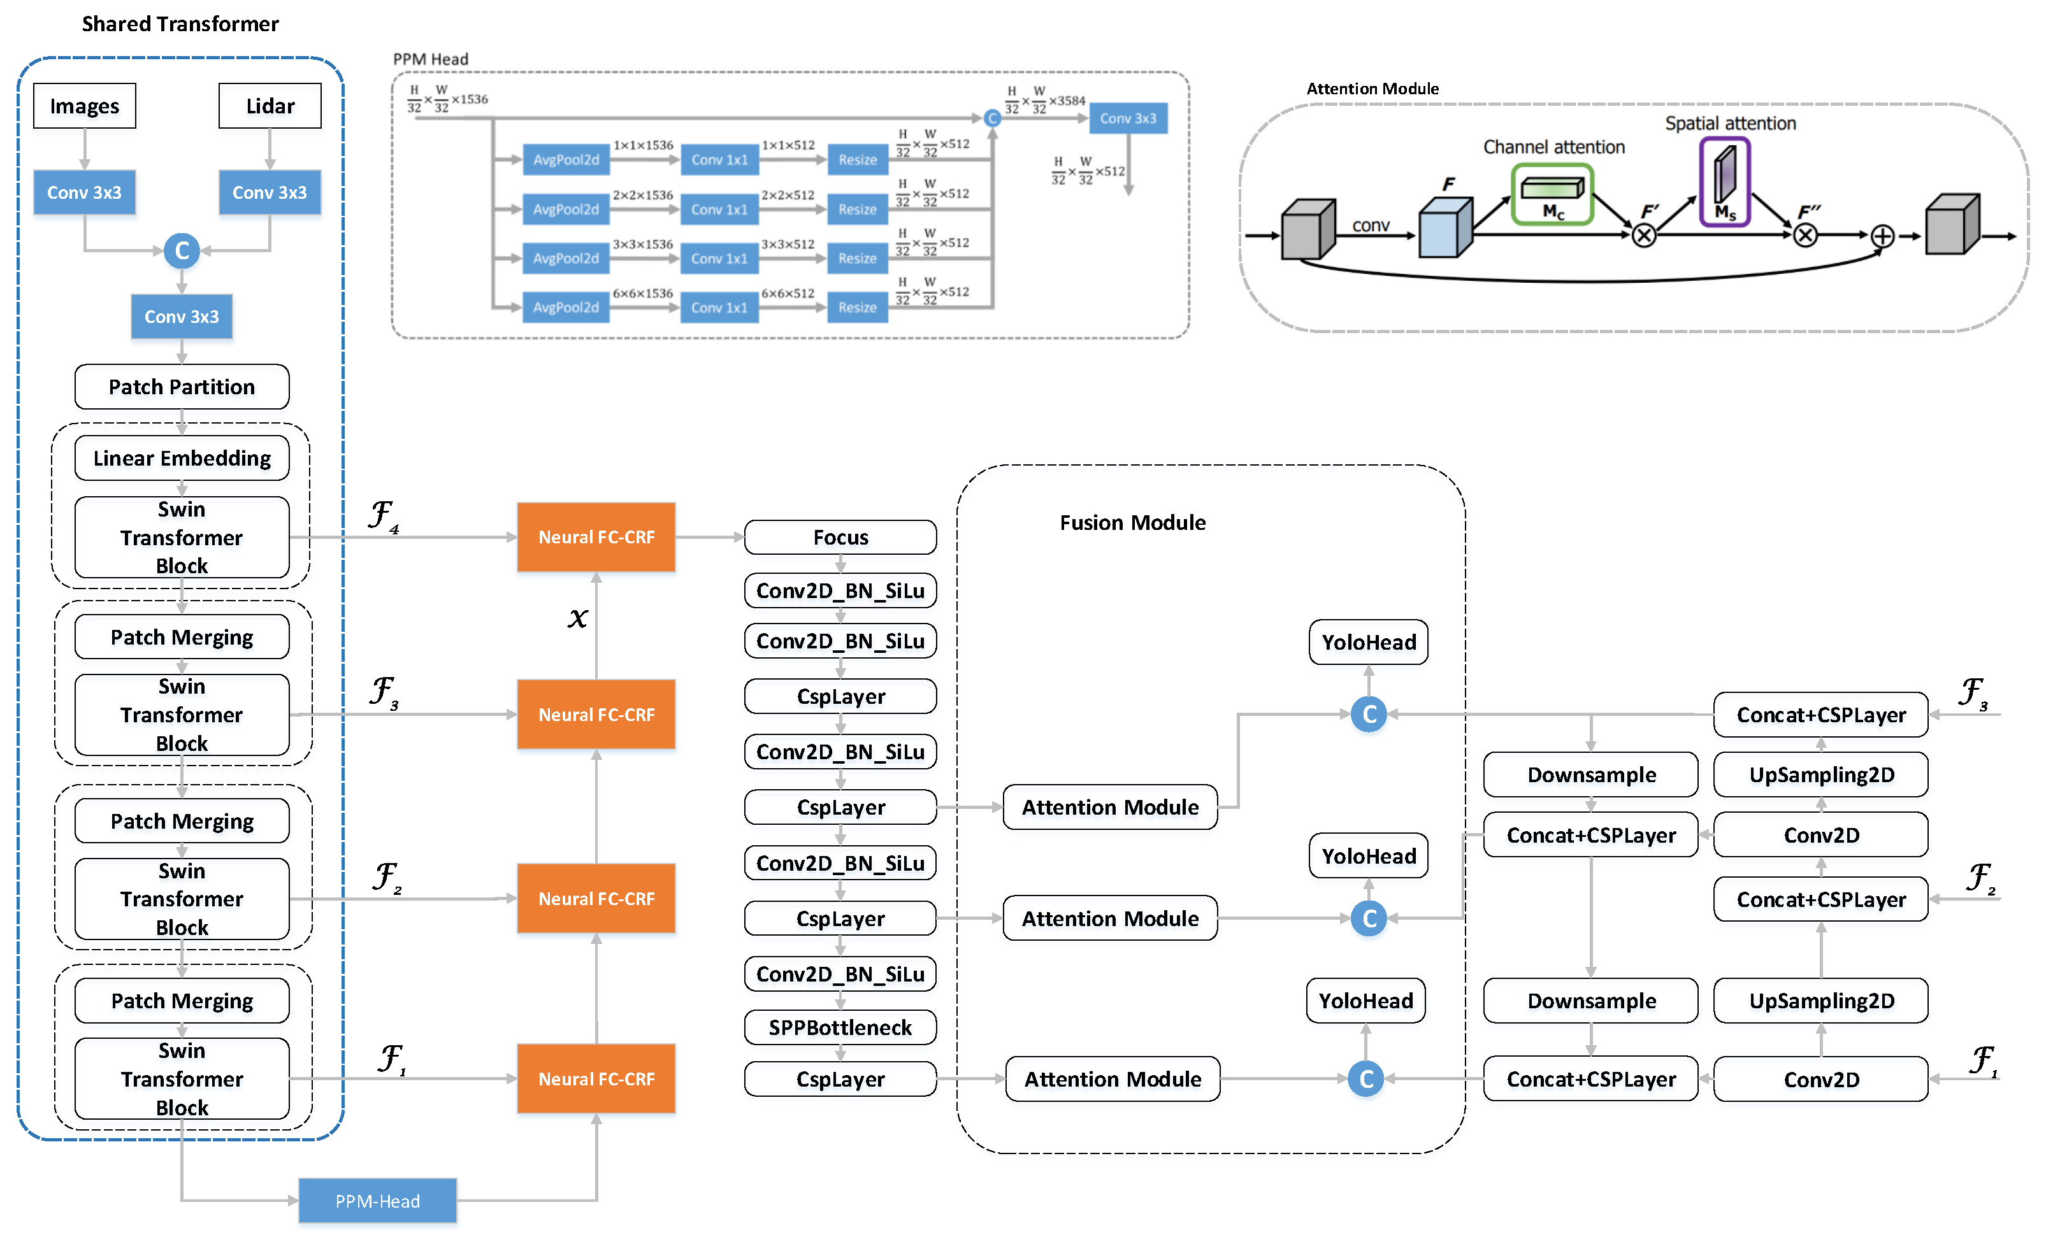2046x1235 pixels.
Task: Select the Images input box
Action: tap(85, 106)
